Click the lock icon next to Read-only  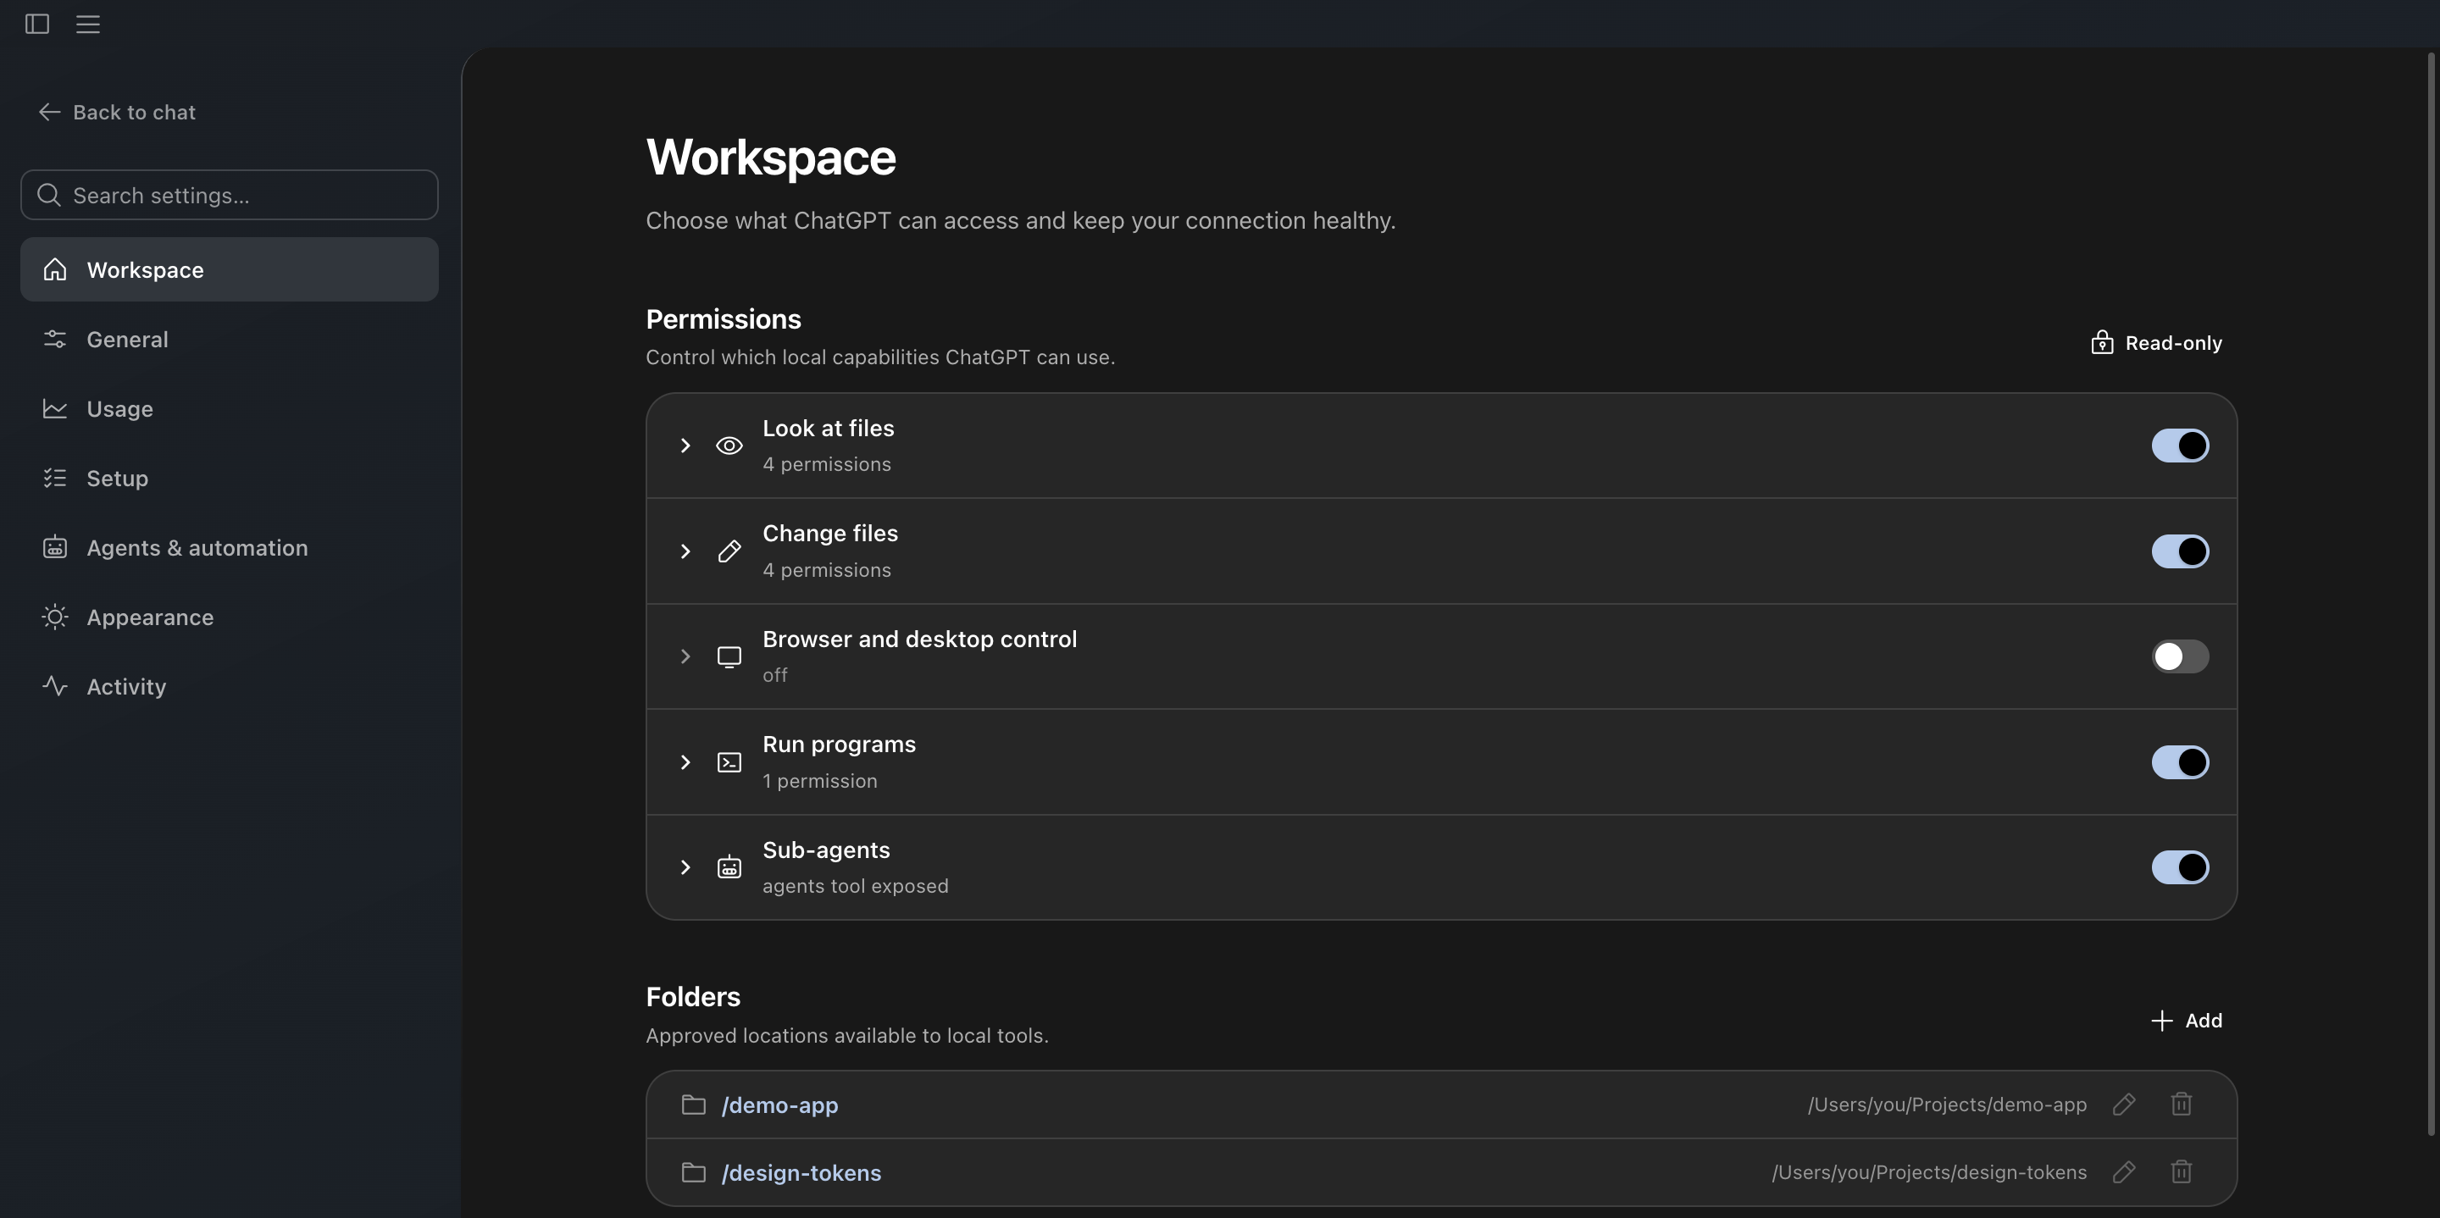pos(2102,342)
